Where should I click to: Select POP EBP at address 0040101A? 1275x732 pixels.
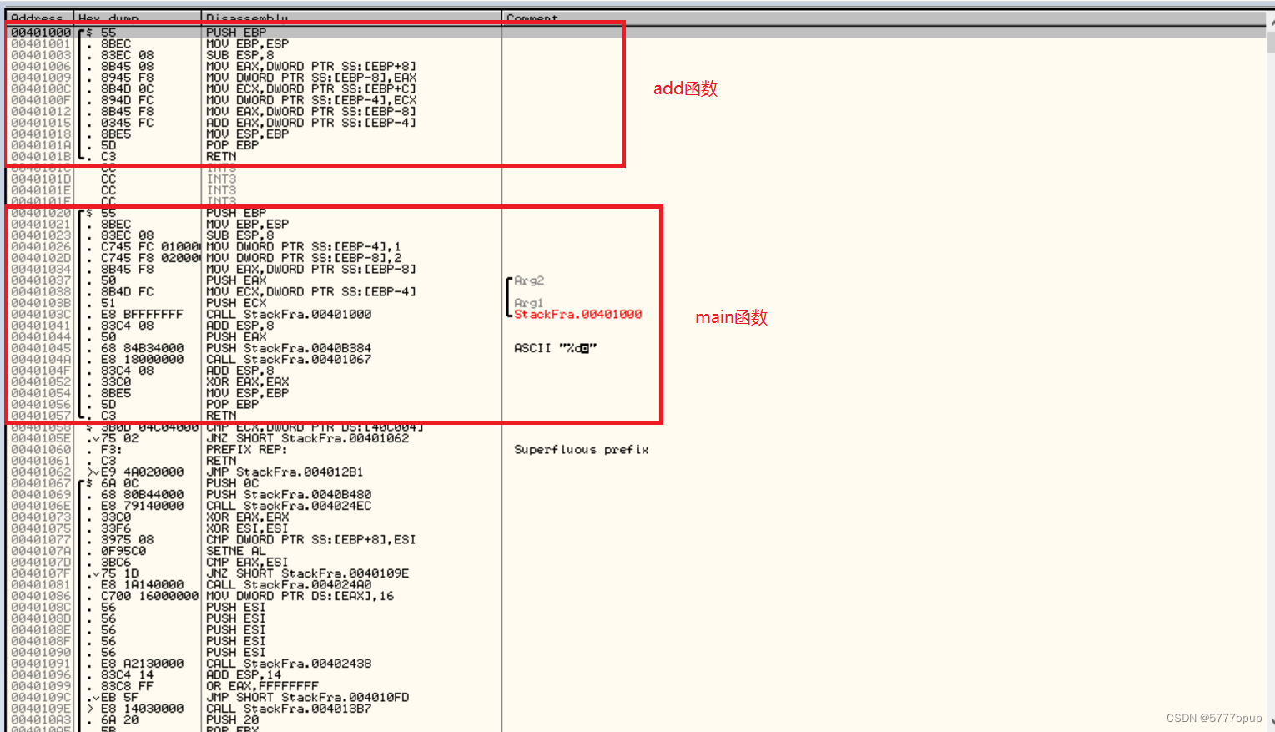pos(232,145)
